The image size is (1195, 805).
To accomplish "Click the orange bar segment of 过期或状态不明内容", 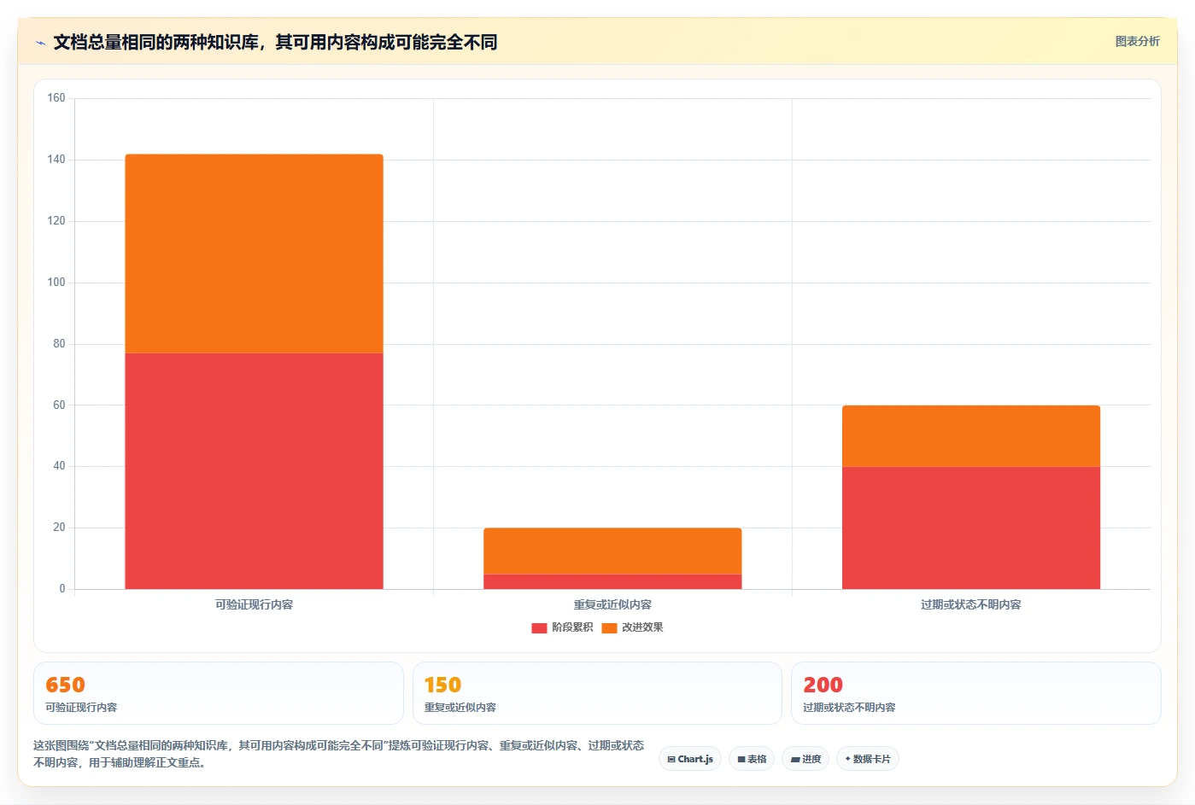I will (971, 435).
